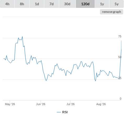Screen dimensions: 124x119
Task: Click the active 120d range tab
Action: point(85,4)
